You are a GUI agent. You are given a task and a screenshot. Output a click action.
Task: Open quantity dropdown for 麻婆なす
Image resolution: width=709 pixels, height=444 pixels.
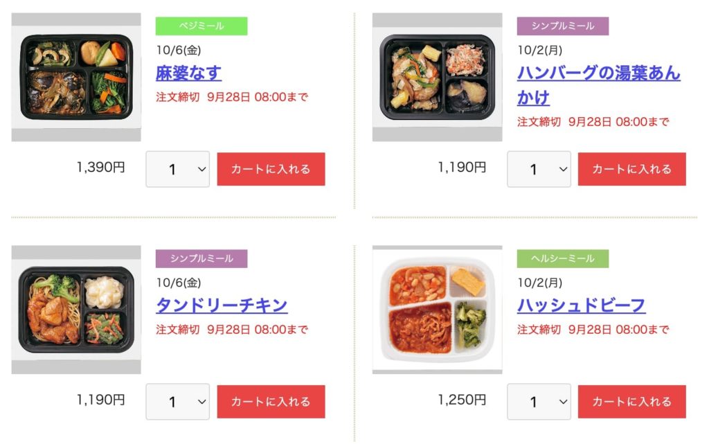(x=177, y=168)
